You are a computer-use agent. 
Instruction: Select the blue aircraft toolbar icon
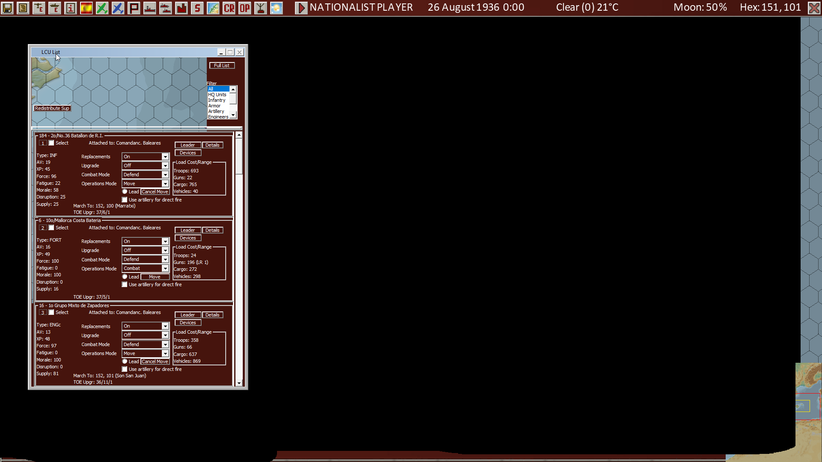click(118, 7)
